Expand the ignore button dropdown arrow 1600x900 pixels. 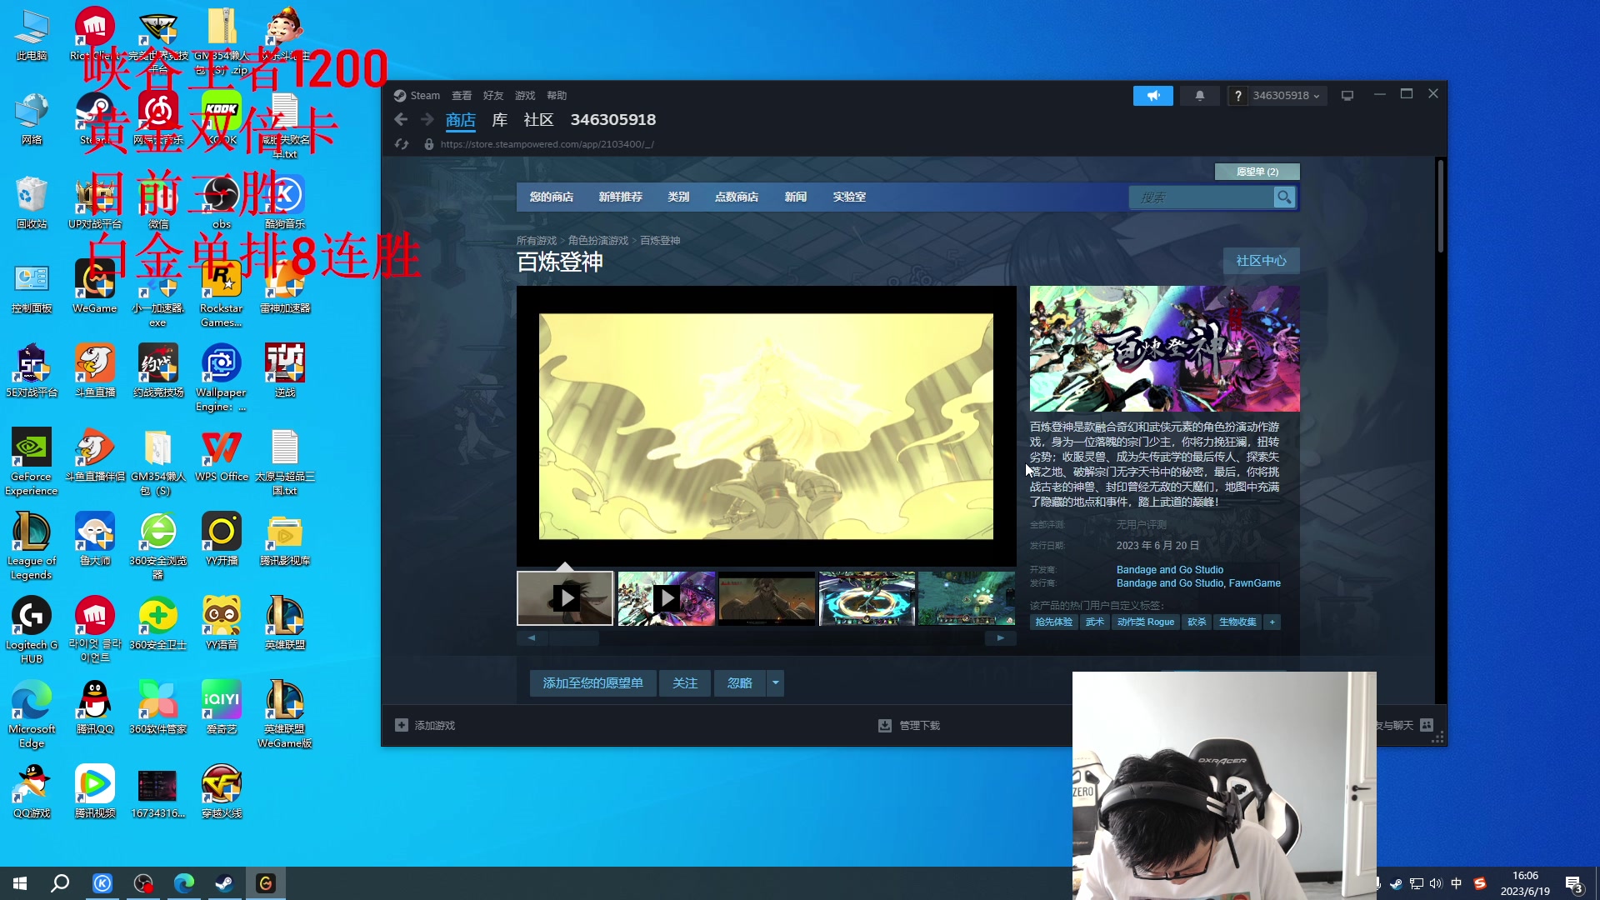click(x=776, y=683)
